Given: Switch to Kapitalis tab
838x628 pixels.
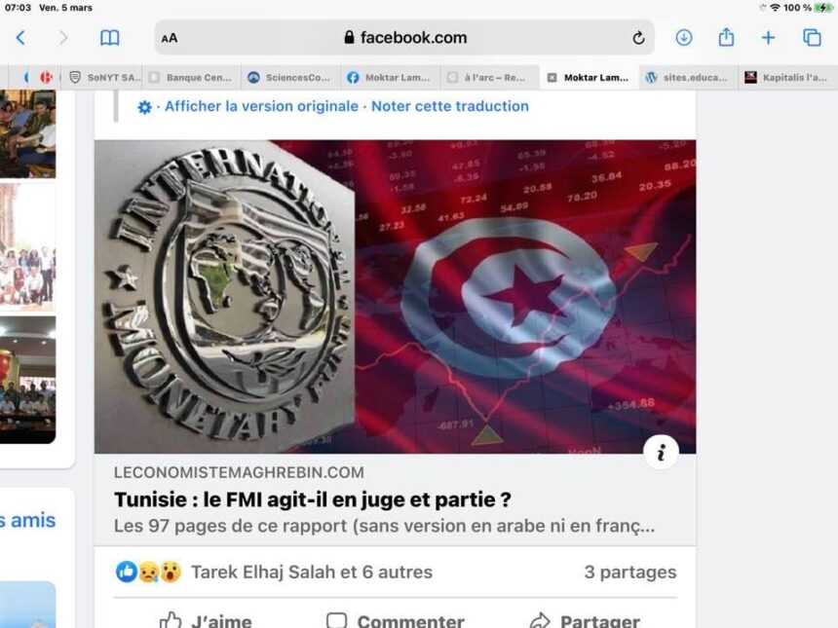Looking at the screenshot, I should [x=787, y=78].
